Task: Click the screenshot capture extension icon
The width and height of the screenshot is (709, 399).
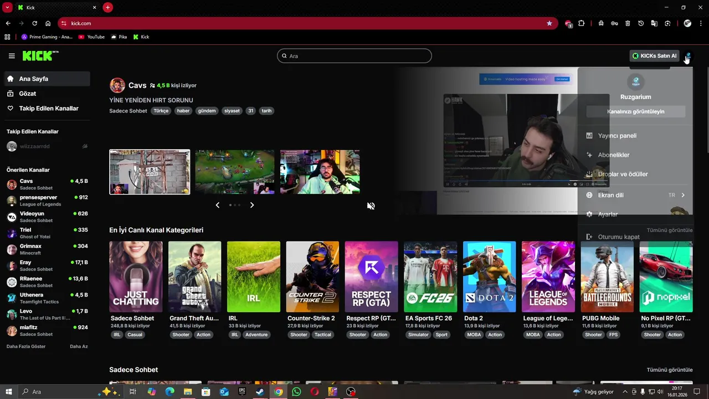Action: tap(667, 23)
